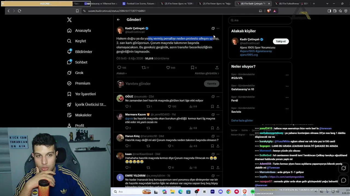Like the main post with 946 likes
The image size is (350, 196).
pos(168,68)
